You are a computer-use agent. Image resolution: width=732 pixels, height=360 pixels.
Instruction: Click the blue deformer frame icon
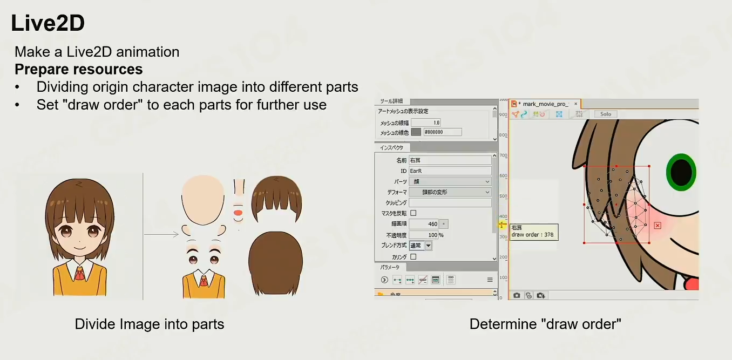(559, 114)
